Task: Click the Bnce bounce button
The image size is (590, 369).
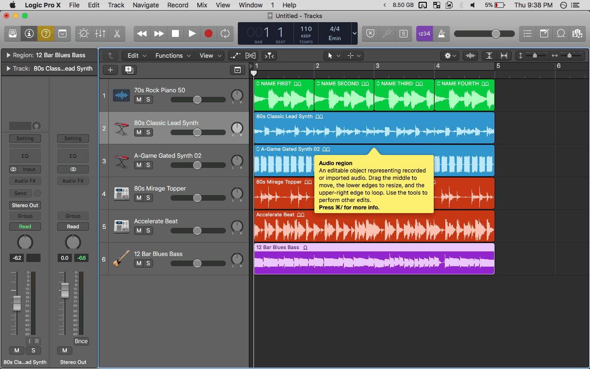Action: click(81, 341)
